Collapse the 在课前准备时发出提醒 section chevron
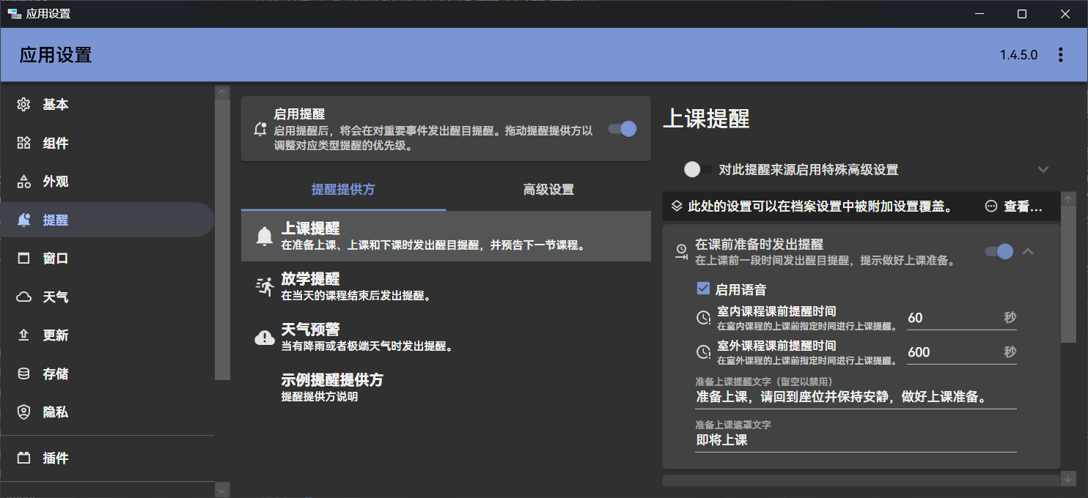Viewport: 1088px width, 498px height. 1028,251
